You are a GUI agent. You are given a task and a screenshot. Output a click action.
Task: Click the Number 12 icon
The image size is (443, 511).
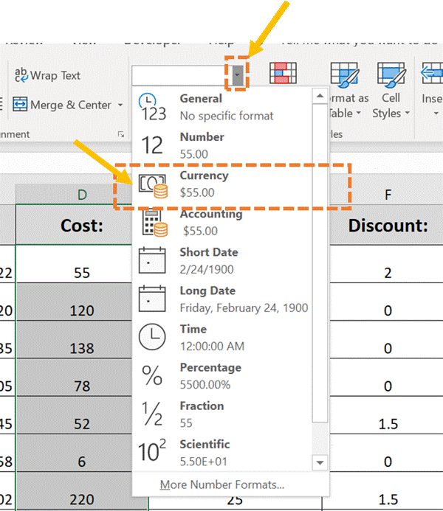coord(151,145)
